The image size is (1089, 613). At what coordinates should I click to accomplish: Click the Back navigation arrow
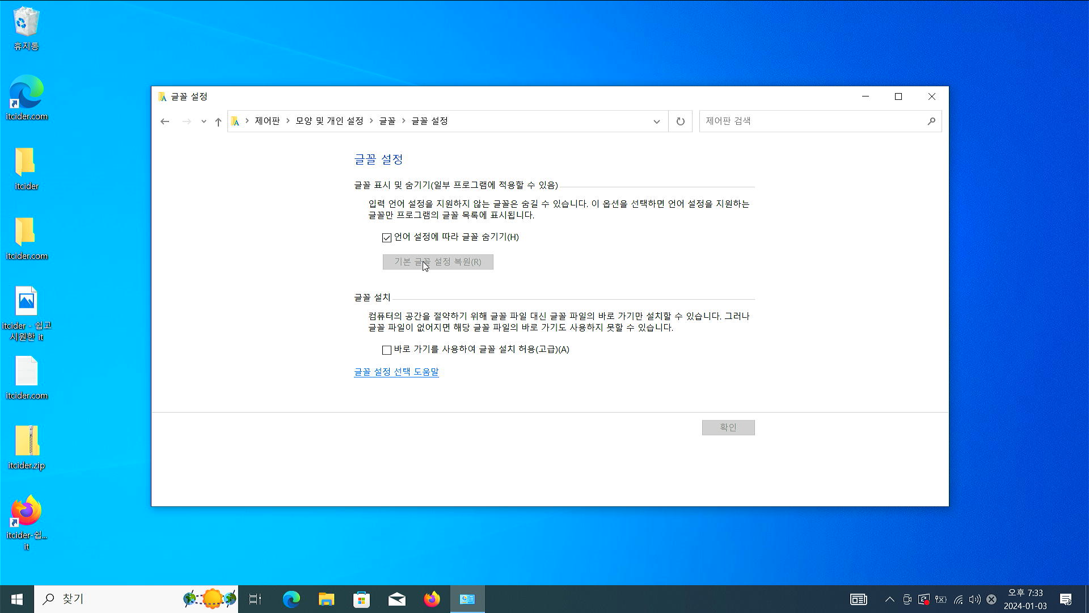164,121
